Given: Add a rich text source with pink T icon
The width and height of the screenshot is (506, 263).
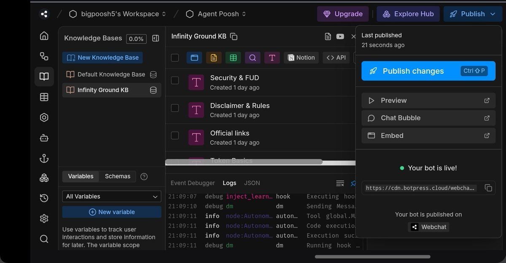Looking at the screenshot, I should (272, 58).
